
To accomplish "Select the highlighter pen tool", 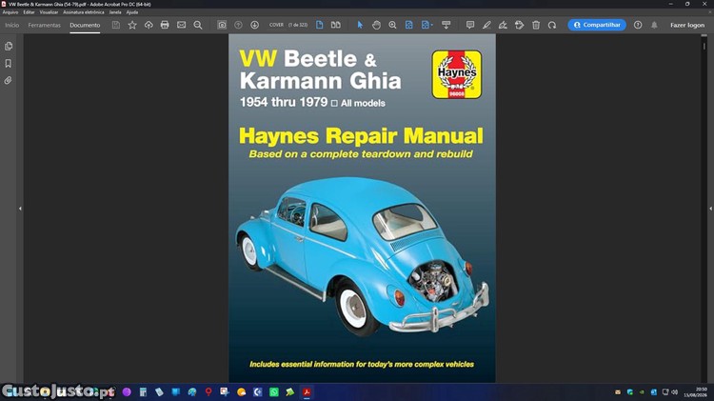I will 486,25.
